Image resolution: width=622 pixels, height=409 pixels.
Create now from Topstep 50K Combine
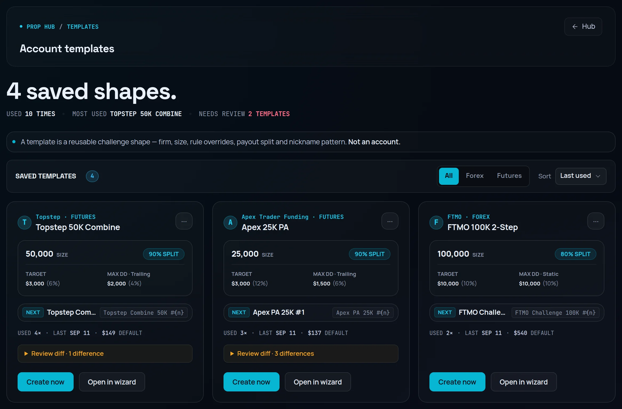[46, 382]
